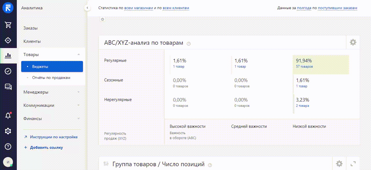Open Отчёты по продажам submenu item
371x170 pixels.
coord(52,78)
